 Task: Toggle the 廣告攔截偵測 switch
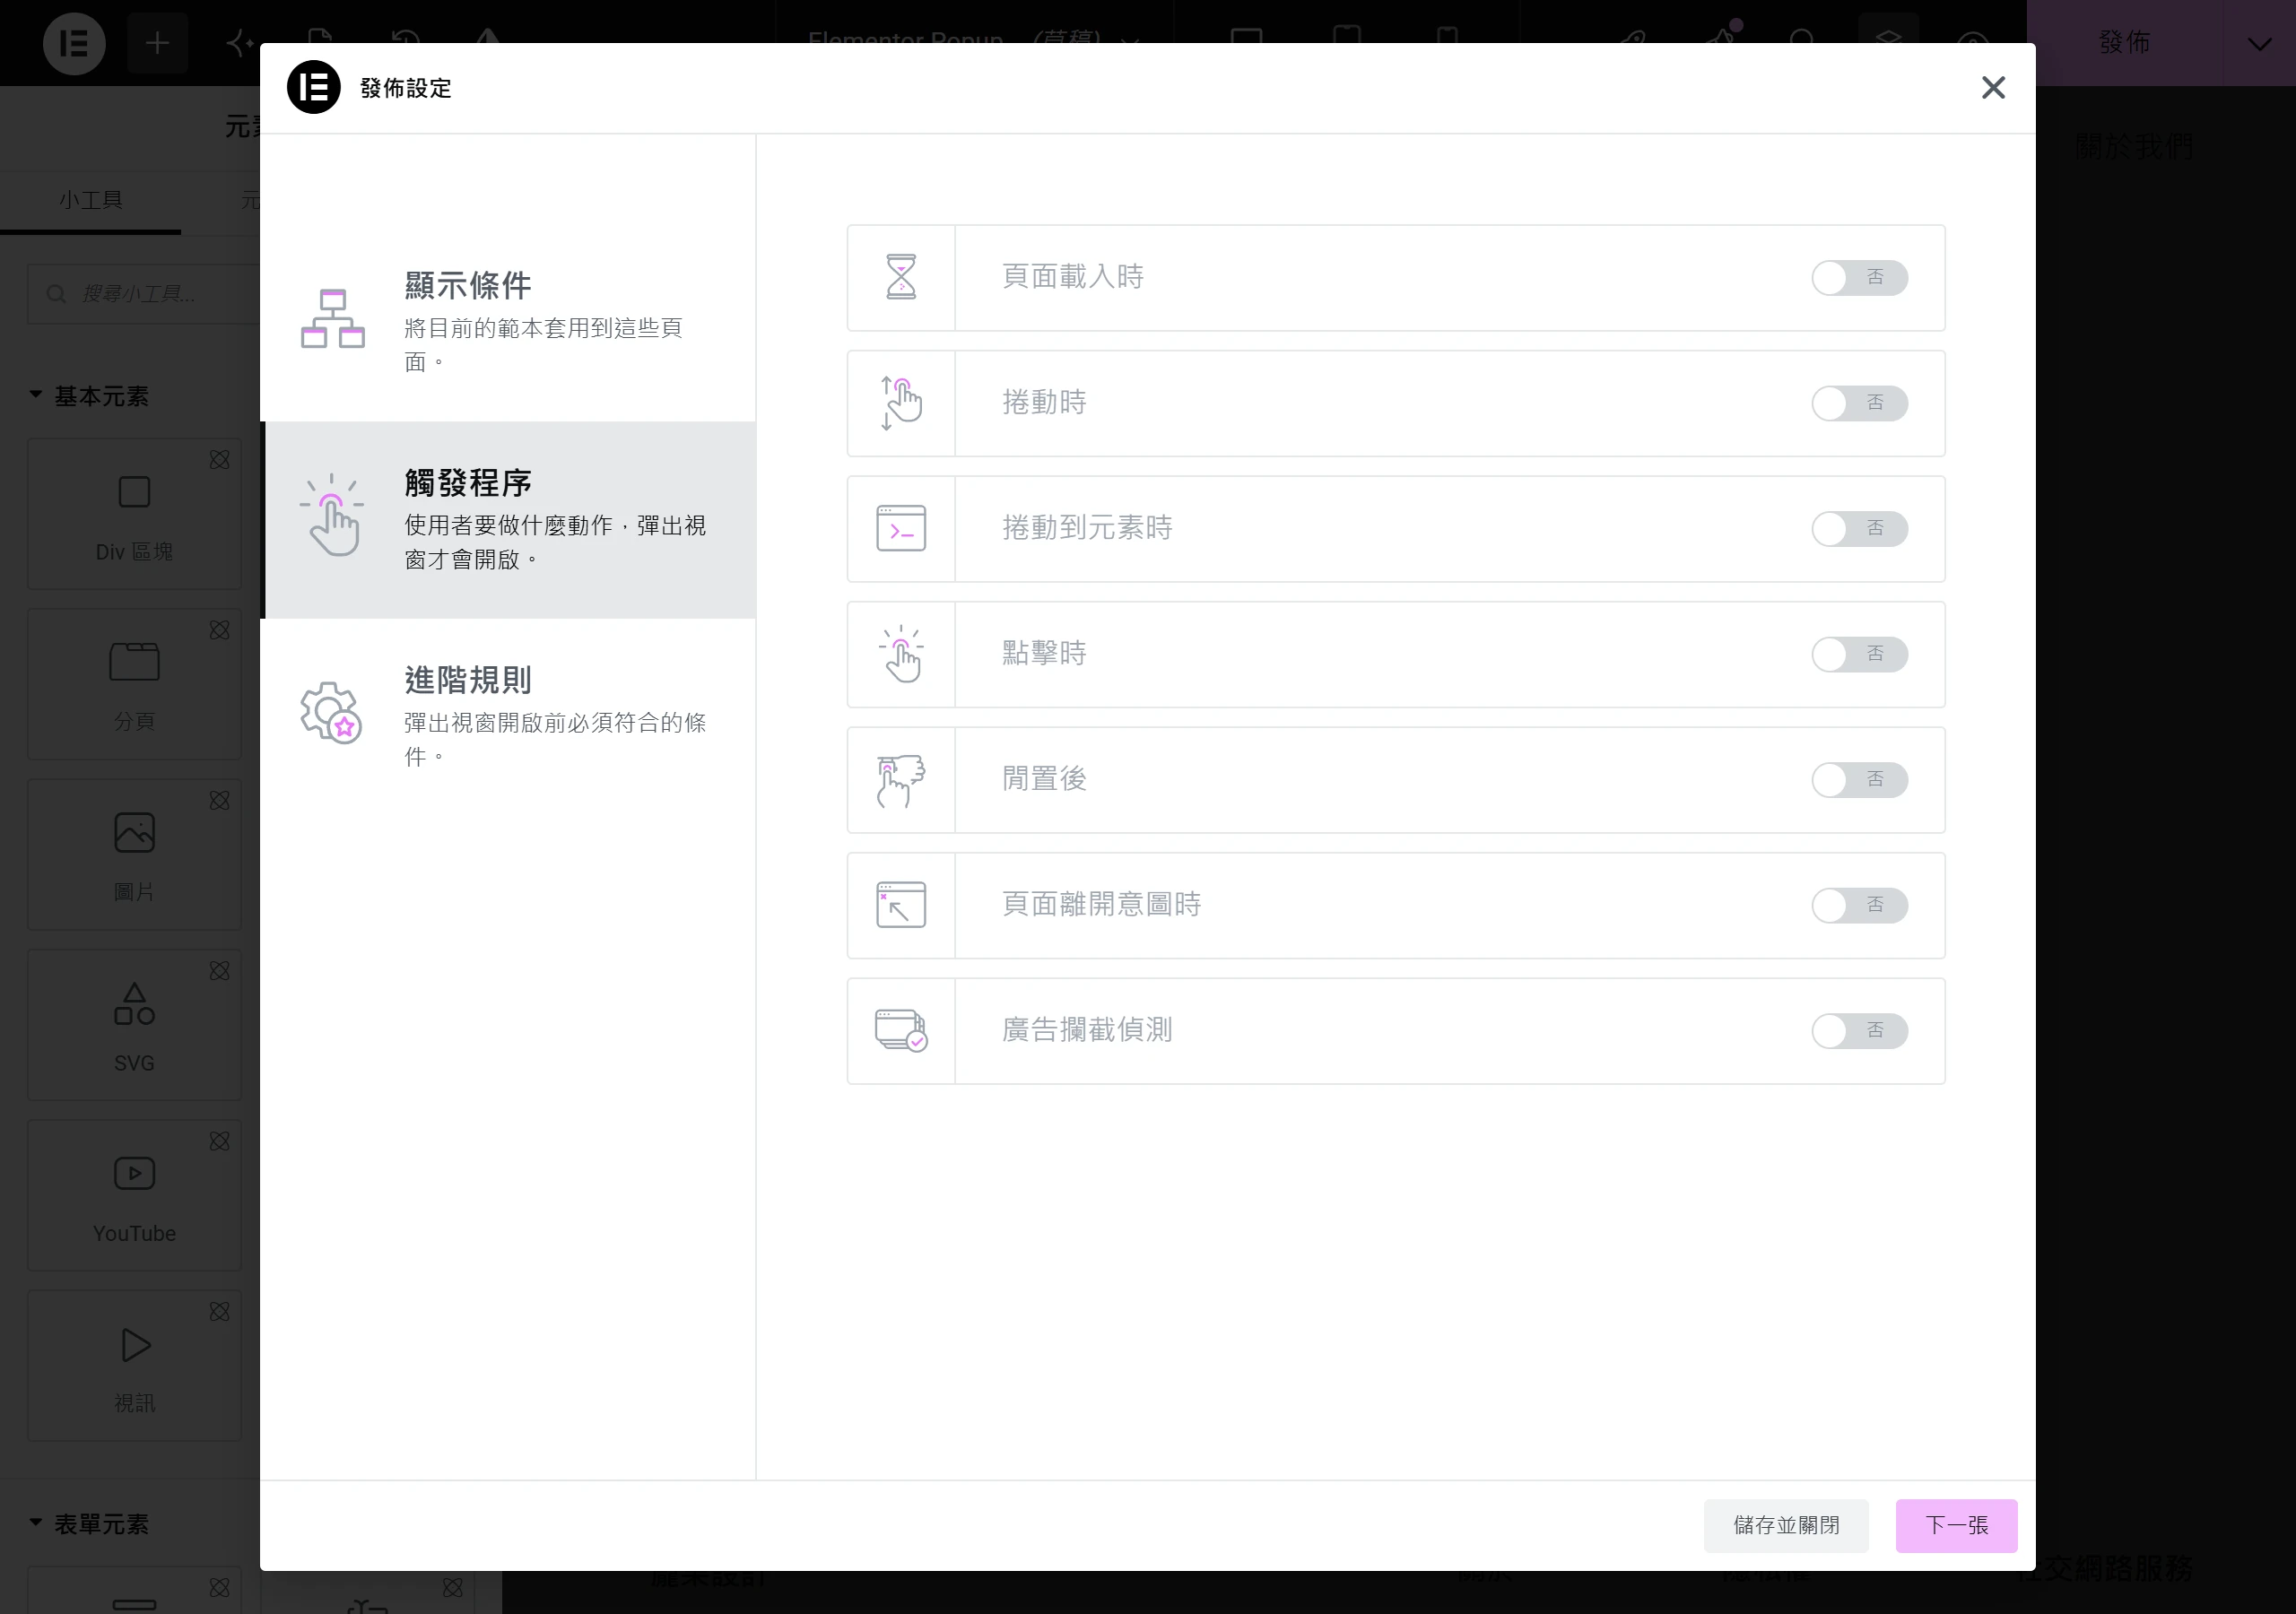click(x=1859, y=1031)
